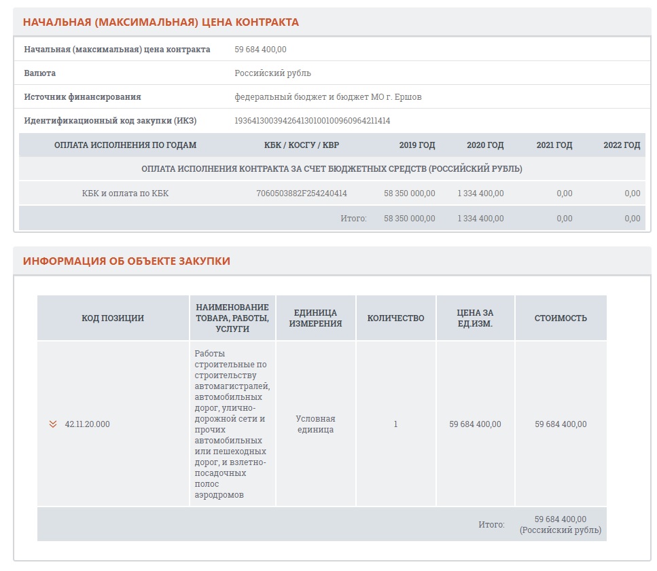Select the 'Информация об объекте закупки' section heading
This screenshot has height=571, width=657.
click(x=126, y=261)
